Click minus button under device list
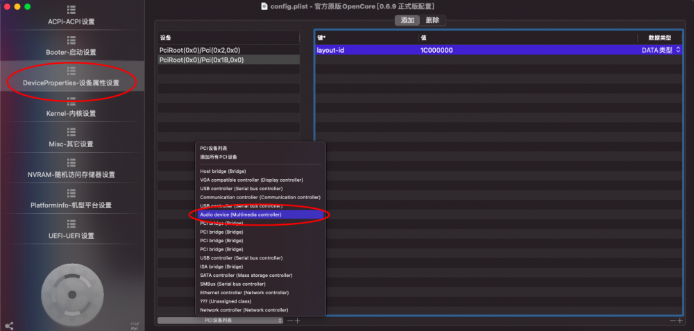 (290, 321)
